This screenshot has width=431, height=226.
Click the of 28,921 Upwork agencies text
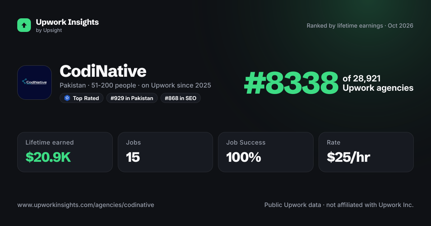(x=378, y=83)
